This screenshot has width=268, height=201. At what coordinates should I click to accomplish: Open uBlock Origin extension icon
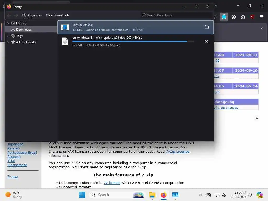click(252, 16)
